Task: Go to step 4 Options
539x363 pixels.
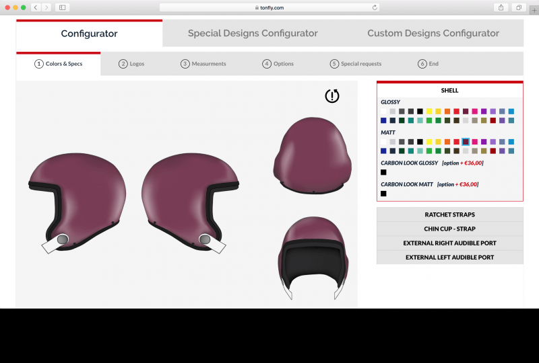Action: 278,64
